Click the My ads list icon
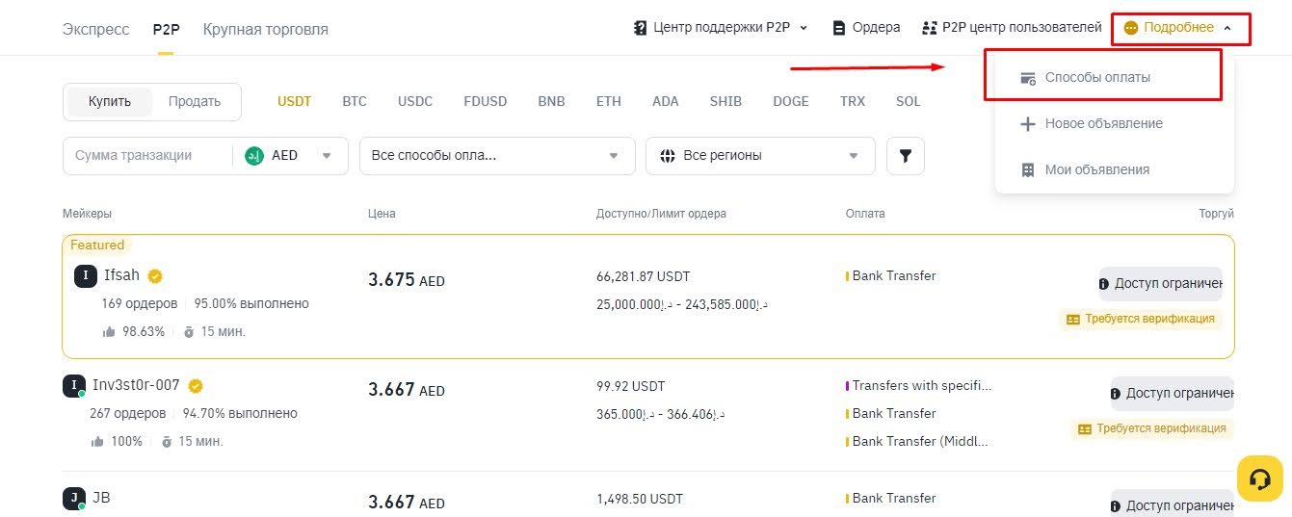 1028,170
